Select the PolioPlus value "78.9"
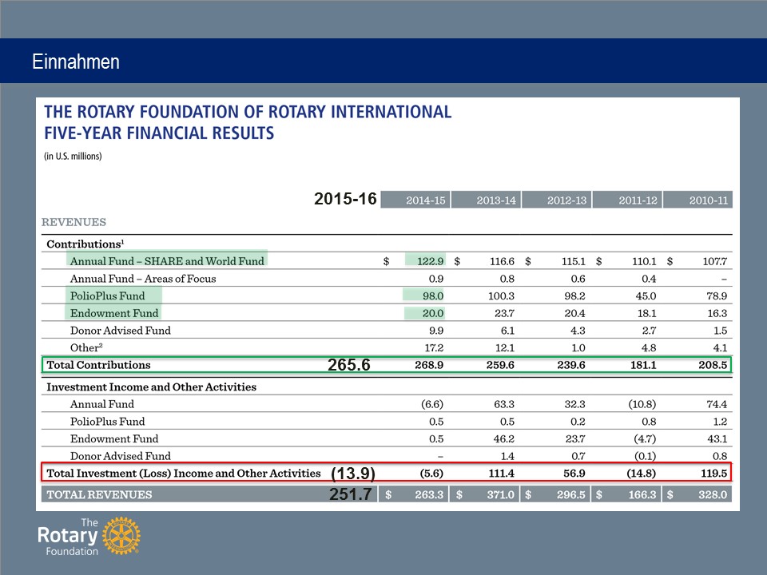 [x=717, y=295]
